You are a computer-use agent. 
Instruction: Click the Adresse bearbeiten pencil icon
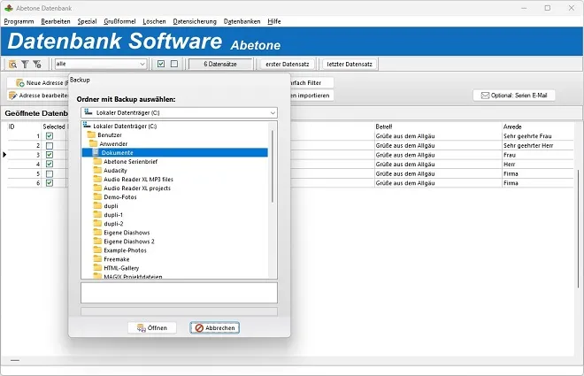[13, 96]
